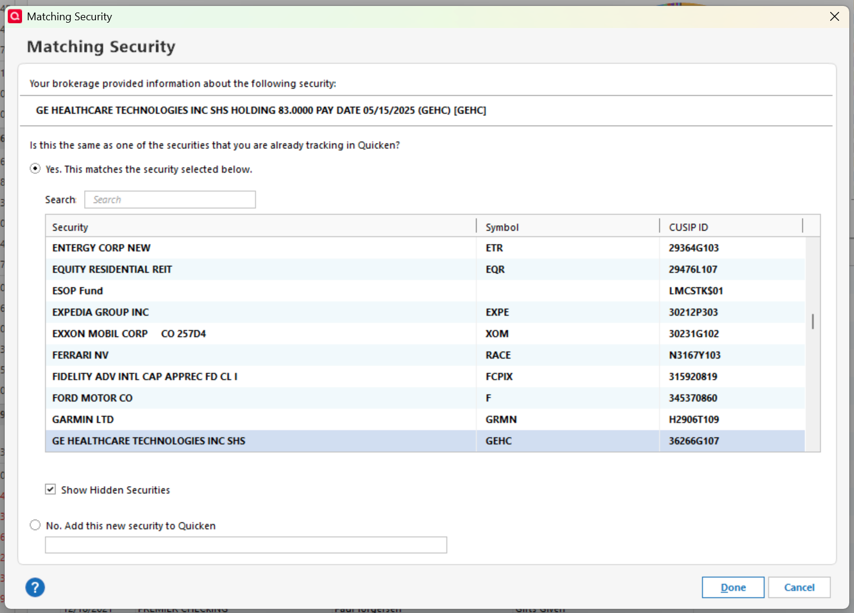The image size is (854, 613).
Task: Click CUSIP ID 29364G103
Action: pos(694,248)
